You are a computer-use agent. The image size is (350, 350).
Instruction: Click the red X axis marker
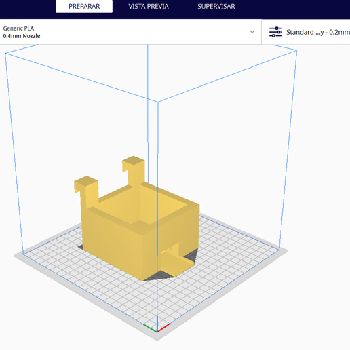[164, 328]
